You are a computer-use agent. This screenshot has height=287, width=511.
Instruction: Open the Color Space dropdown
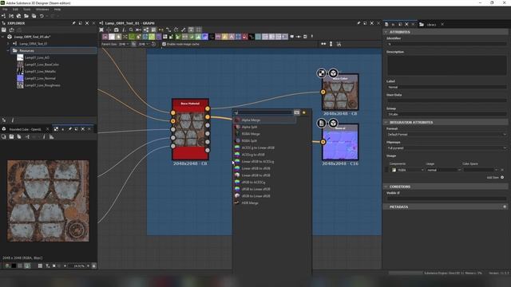coord(481,170)
